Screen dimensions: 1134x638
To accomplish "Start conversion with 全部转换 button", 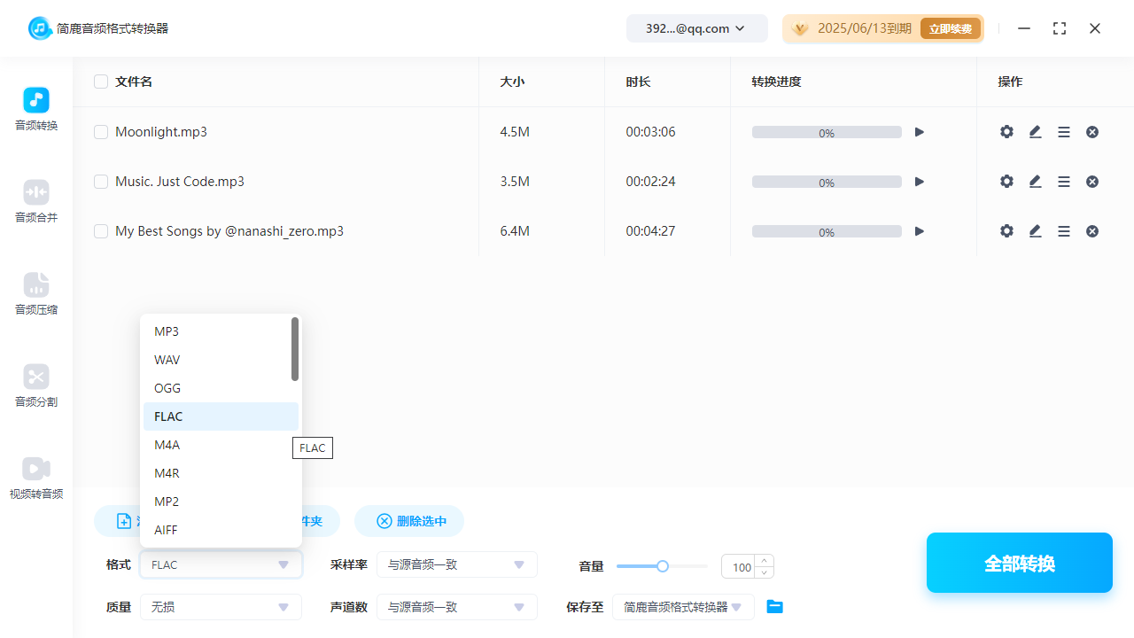I will tap(1019, 562).
